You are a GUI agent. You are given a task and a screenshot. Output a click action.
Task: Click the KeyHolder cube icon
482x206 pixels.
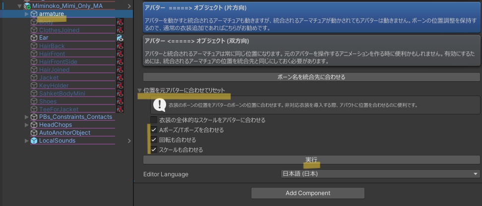coord(34,85)
